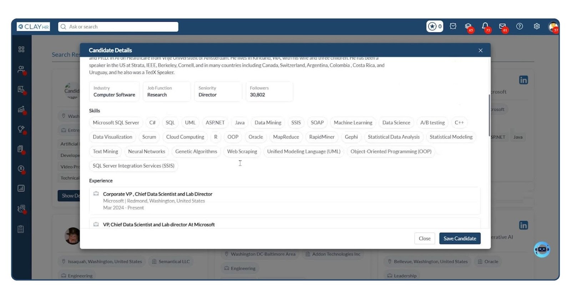Click the Gephi skill tag
The height and width of the screenshot is (299, 571).
point(351,137)
